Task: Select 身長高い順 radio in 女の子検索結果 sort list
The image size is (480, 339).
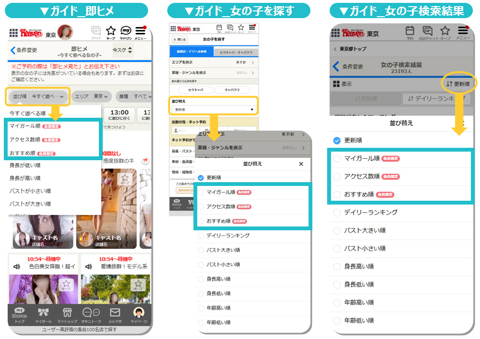Action: (x=337, y=267)
